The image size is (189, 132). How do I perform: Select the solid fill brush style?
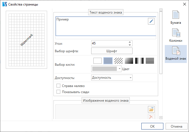[x=108, y=61]
